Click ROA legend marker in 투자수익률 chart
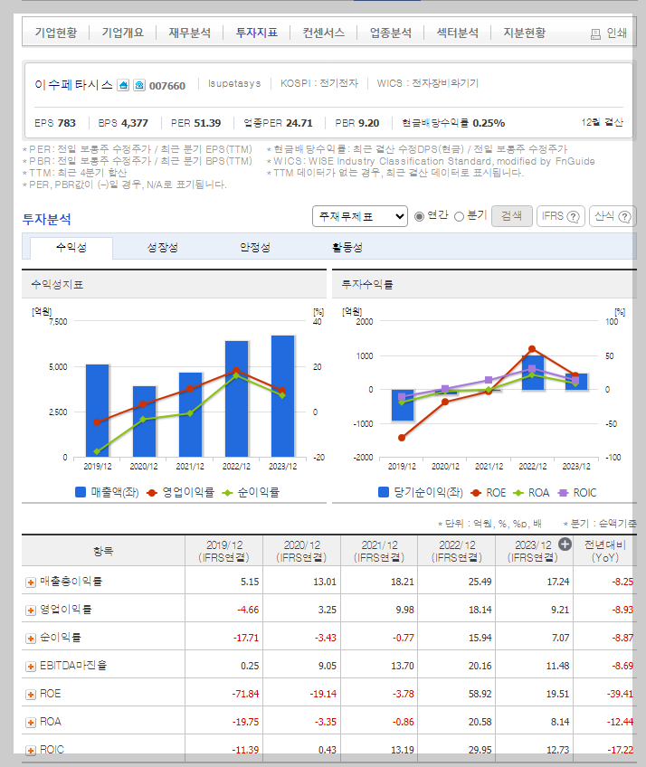Screen dimensions: 646x767 click(518, 493)
